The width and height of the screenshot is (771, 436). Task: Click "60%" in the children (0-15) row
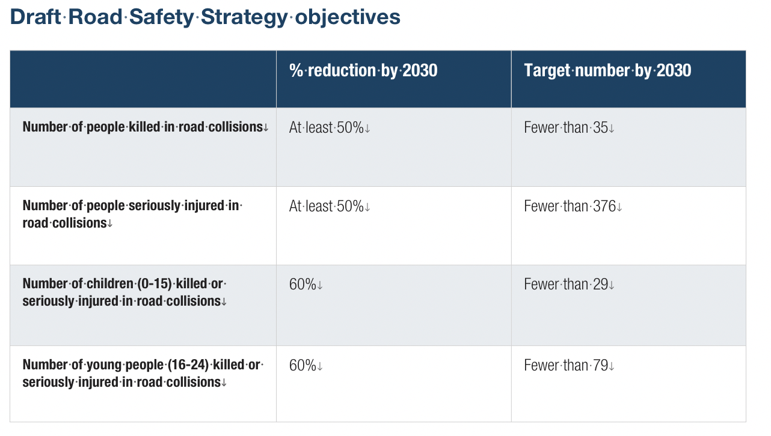click(306, 285)
